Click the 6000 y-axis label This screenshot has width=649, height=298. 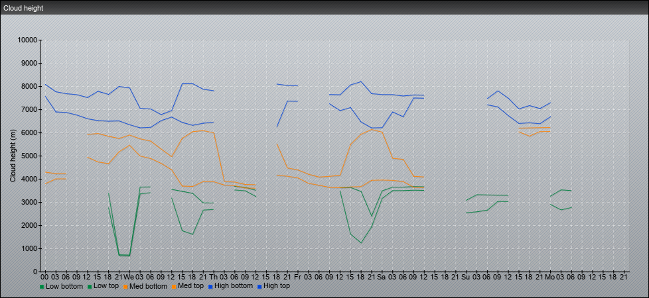29,132
